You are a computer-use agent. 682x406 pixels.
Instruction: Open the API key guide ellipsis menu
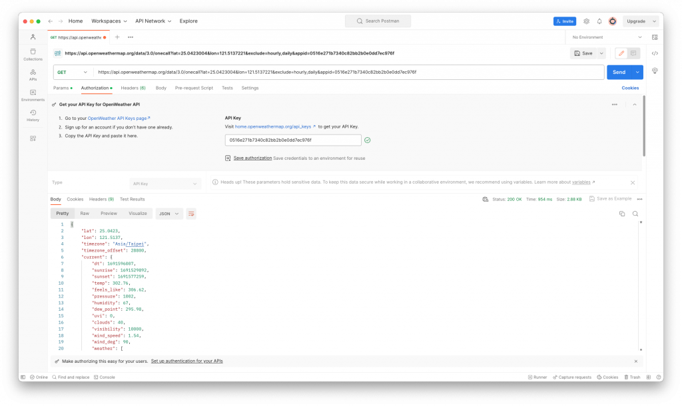(615, 104)
